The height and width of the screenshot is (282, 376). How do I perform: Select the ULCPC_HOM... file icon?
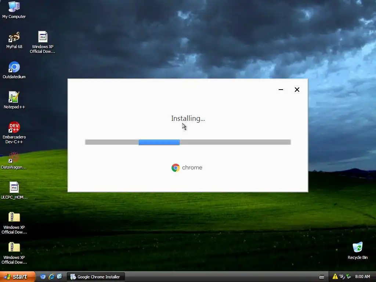pos(14,191)
